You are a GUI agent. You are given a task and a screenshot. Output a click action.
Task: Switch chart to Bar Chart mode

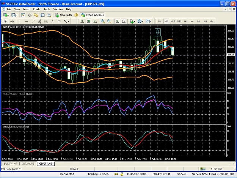[82, 21]
